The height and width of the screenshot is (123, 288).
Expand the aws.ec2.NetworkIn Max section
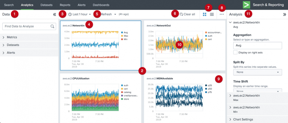click(230, 96)
